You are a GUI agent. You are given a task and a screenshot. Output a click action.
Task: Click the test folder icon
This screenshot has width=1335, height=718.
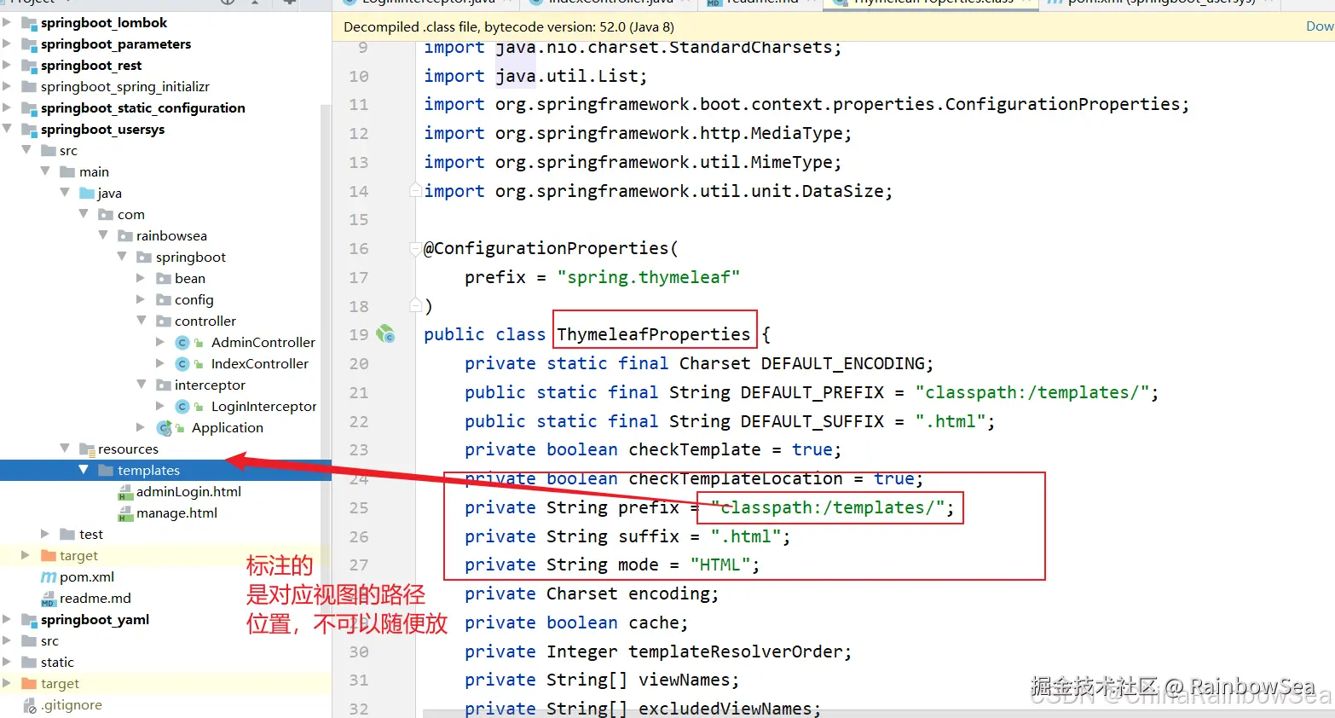click(x=67, y=535)
